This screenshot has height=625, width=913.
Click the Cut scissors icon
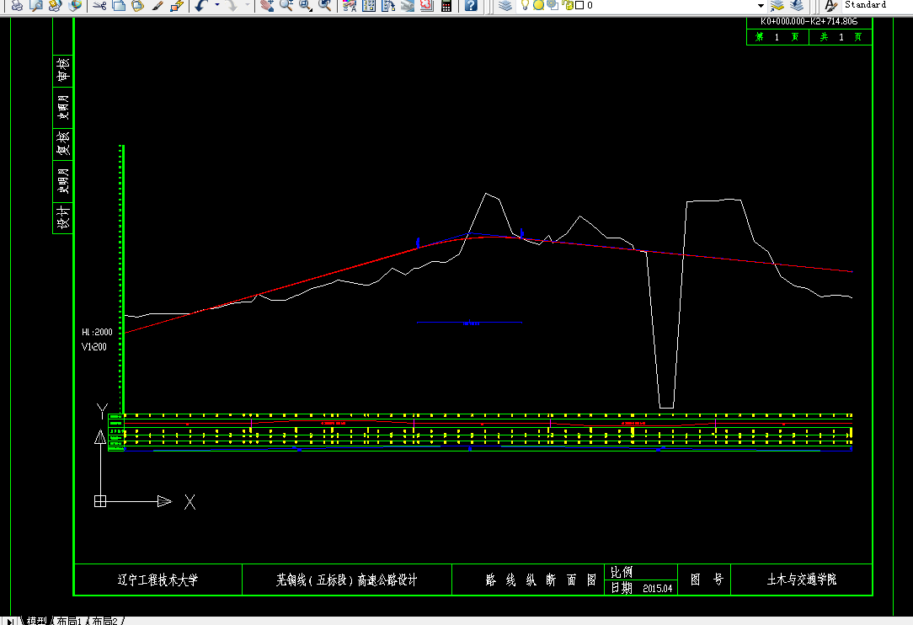pyautogui.click(x=99, y=5)
